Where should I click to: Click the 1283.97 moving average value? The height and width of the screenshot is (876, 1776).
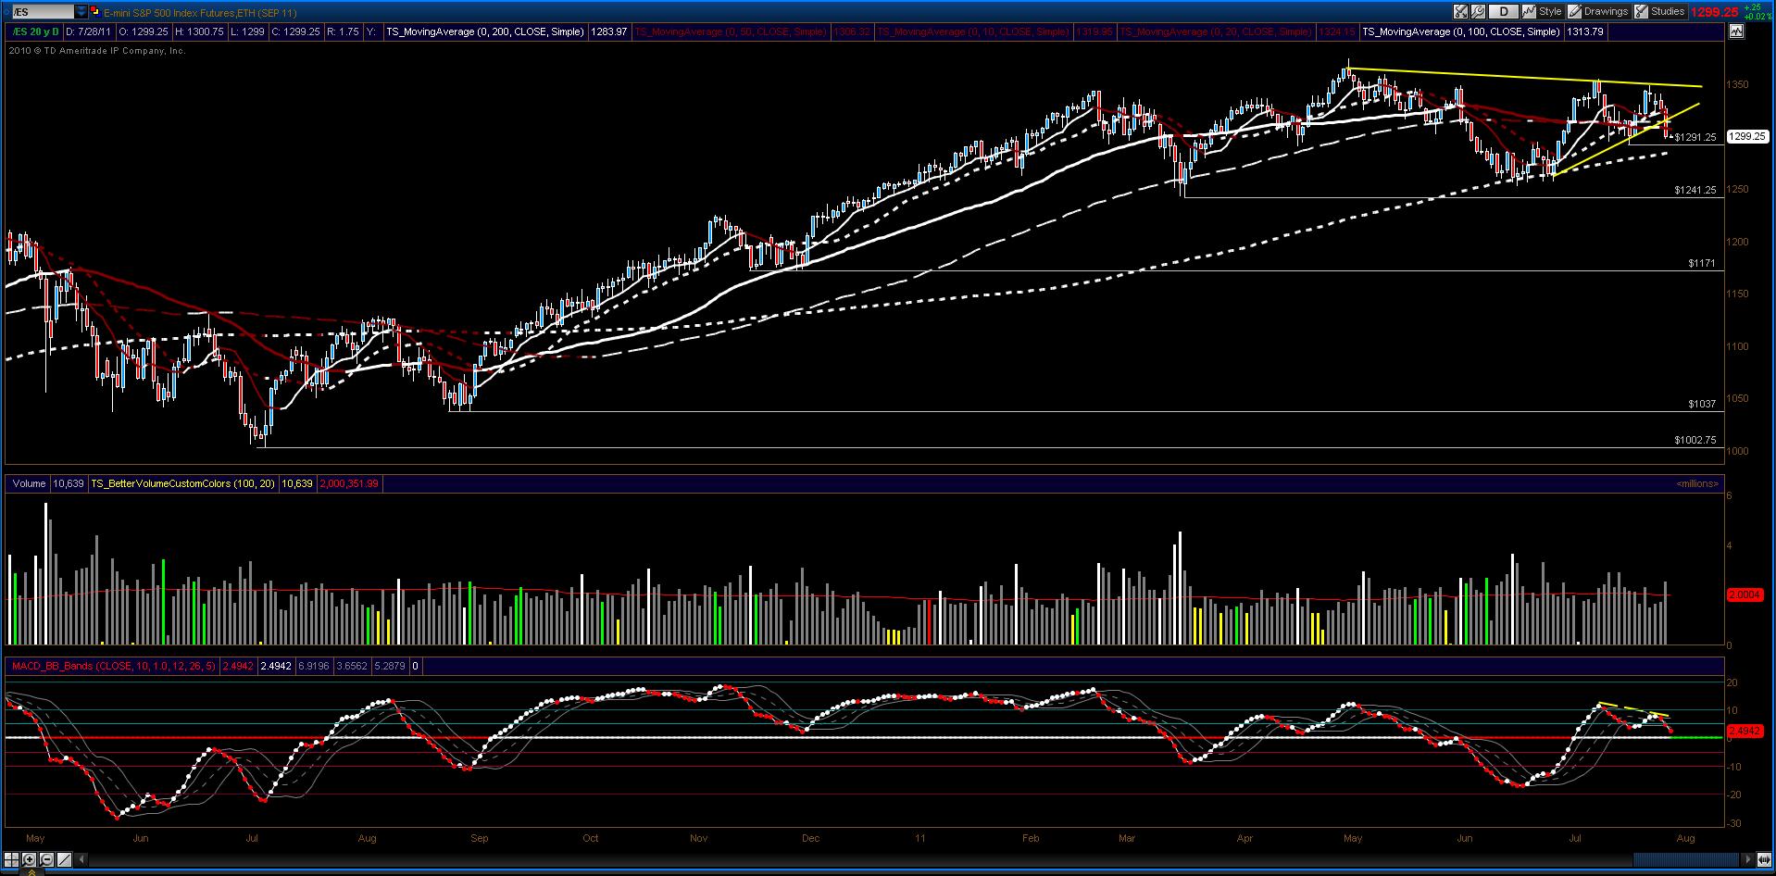click(609, 31)
